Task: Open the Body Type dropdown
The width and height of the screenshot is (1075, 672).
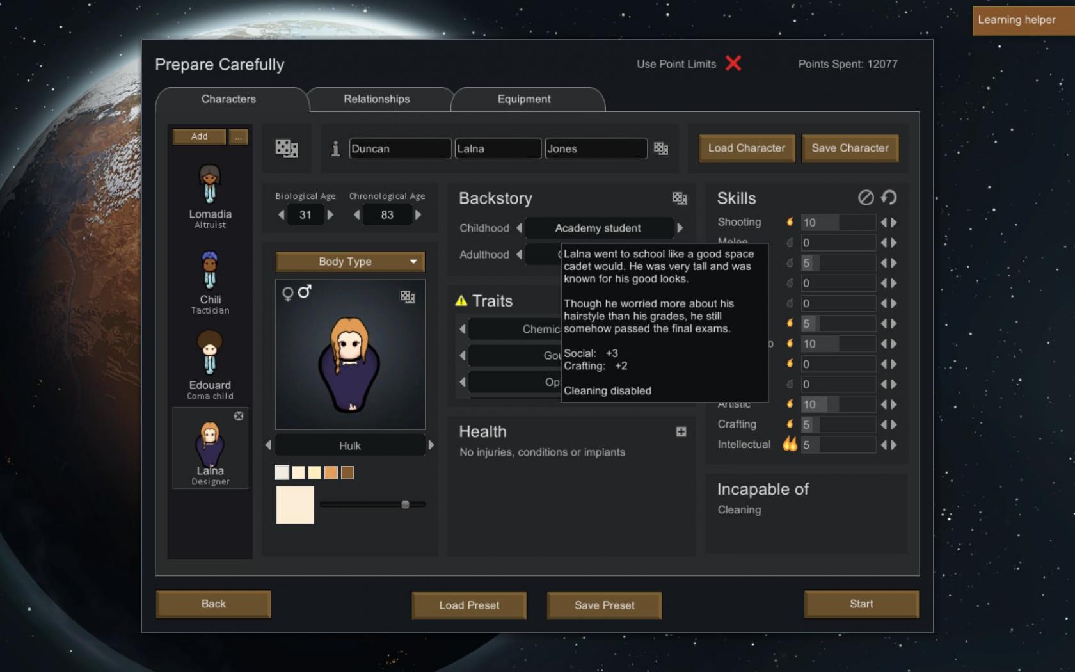Action: (x=349, y=262)
